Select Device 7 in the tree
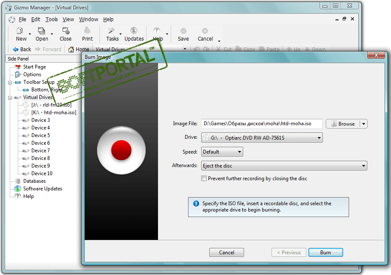The width and height of the screenshot is (391, 275). pos(40,151)
